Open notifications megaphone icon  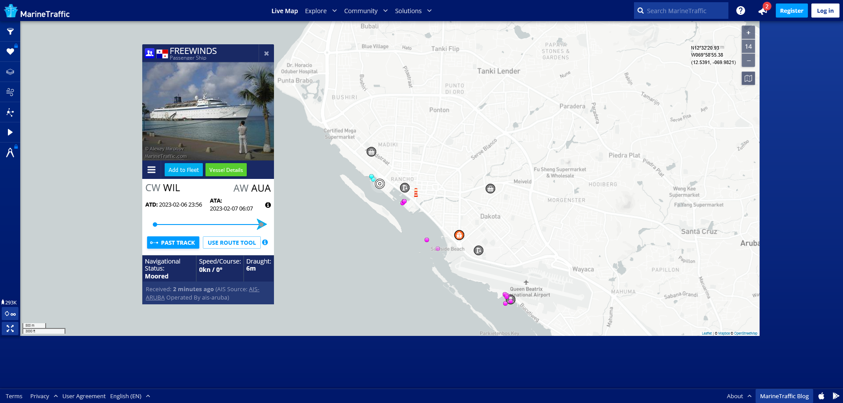click(763, 11)
